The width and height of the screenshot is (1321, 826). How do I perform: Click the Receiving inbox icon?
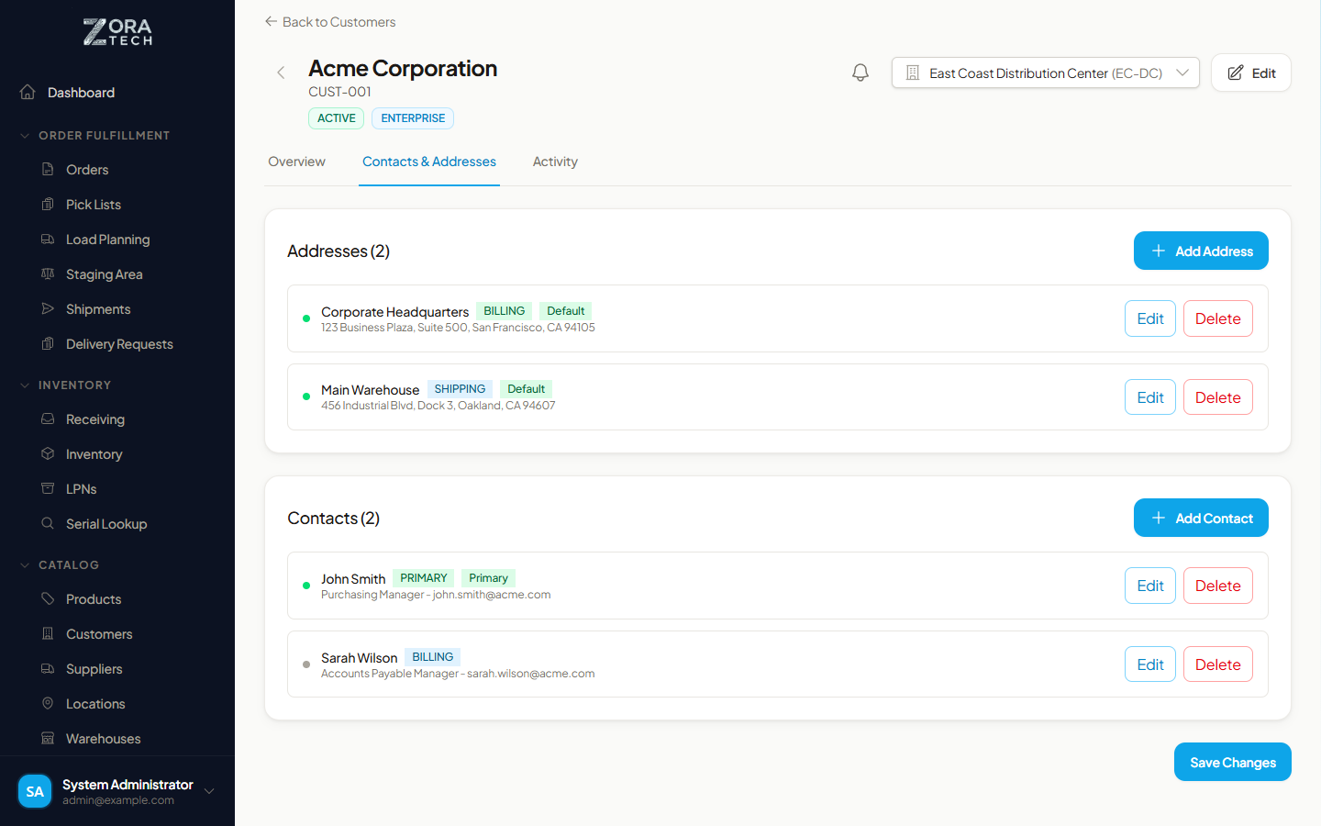(48, 419)
